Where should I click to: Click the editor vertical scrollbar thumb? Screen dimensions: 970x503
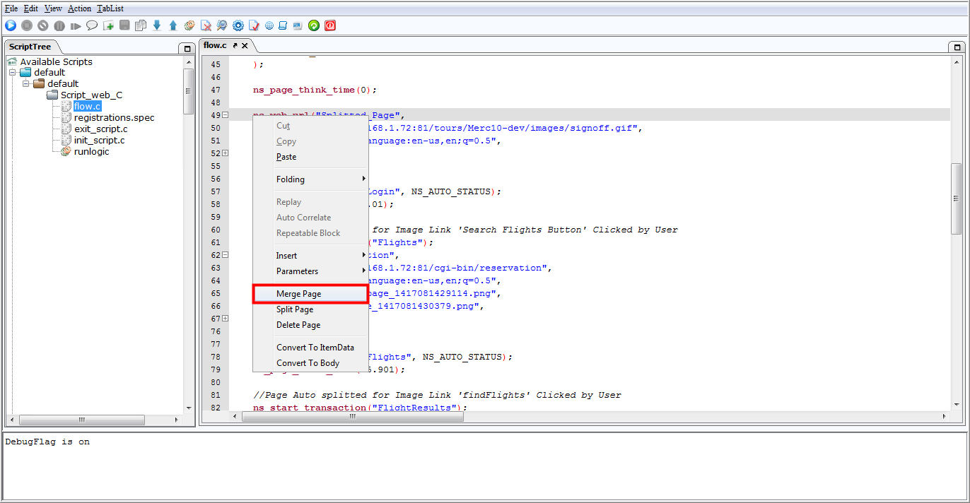point(956,199)
